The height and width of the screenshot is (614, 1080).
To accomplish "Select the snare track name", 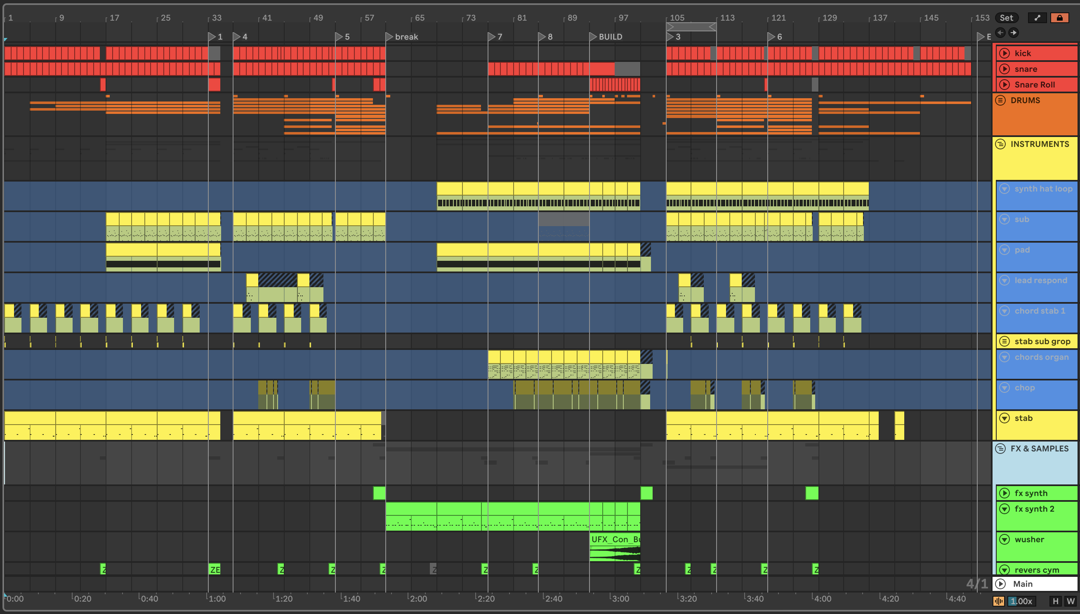I will pos(1026,69).
